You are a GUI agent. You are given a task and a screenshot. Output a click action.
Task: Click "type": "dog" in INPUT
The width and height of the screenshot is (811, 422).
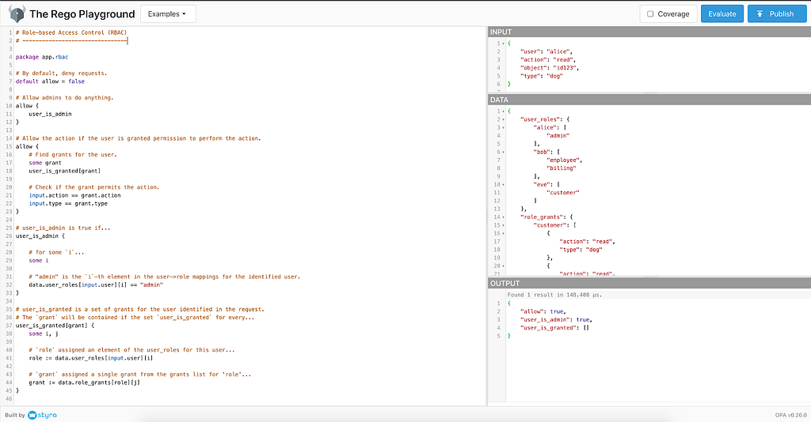point(542,76)
